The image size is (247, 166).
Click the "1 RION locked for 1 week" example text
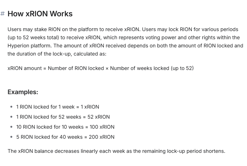(46, 107)
